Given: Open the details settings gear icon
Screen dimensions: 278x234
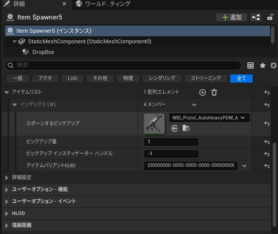Looking at the screenshot, I should click(x=274, y=65).
